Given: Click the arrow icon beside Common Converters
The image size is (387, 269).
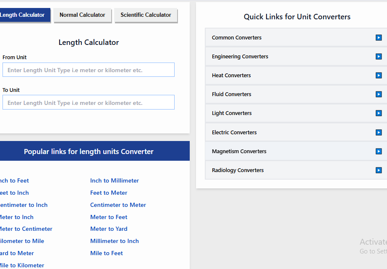Looking at the screenshot, I should (379, 38).
